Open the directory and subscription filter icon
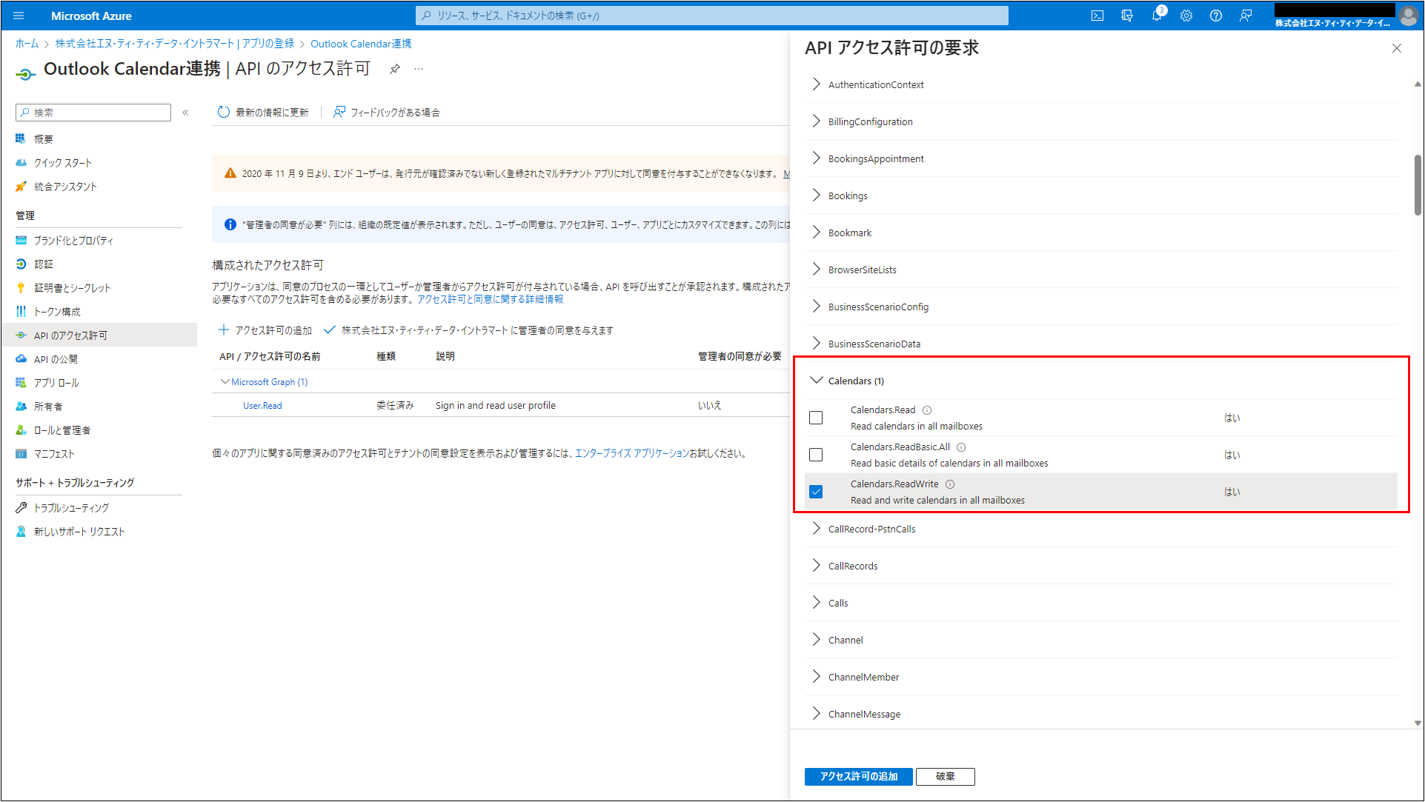1425x802 pixels. (1127, 16)
